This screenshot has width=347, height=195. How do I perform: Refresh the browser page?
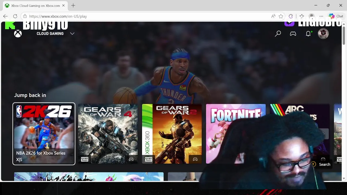point(15,16)
